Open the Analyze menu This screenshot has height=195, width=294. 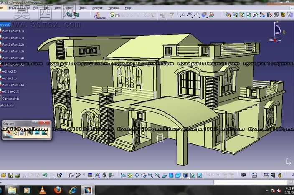click(97, 8)
